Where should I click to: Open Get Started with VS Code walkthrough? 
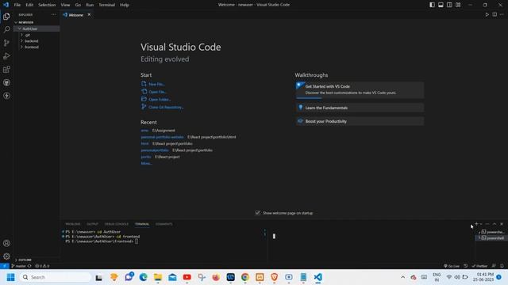[360, 89]
